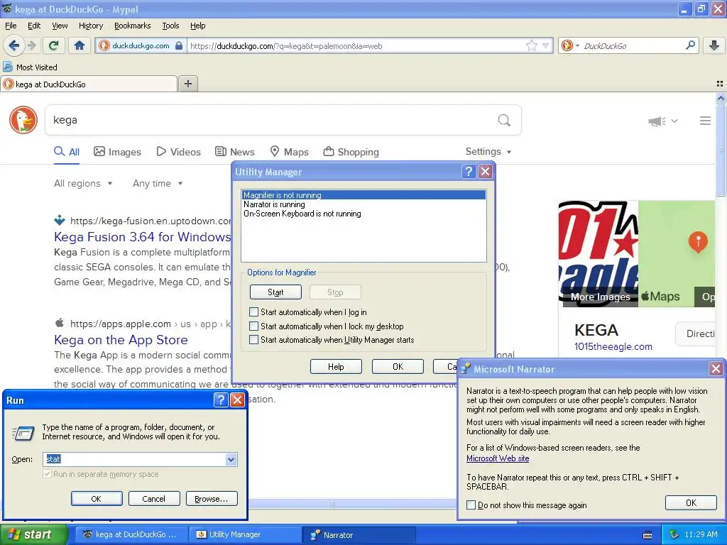This screenshot has height=545, width=727.
Task: Open the Help menu in menu bar
Action: coord(197,26)
